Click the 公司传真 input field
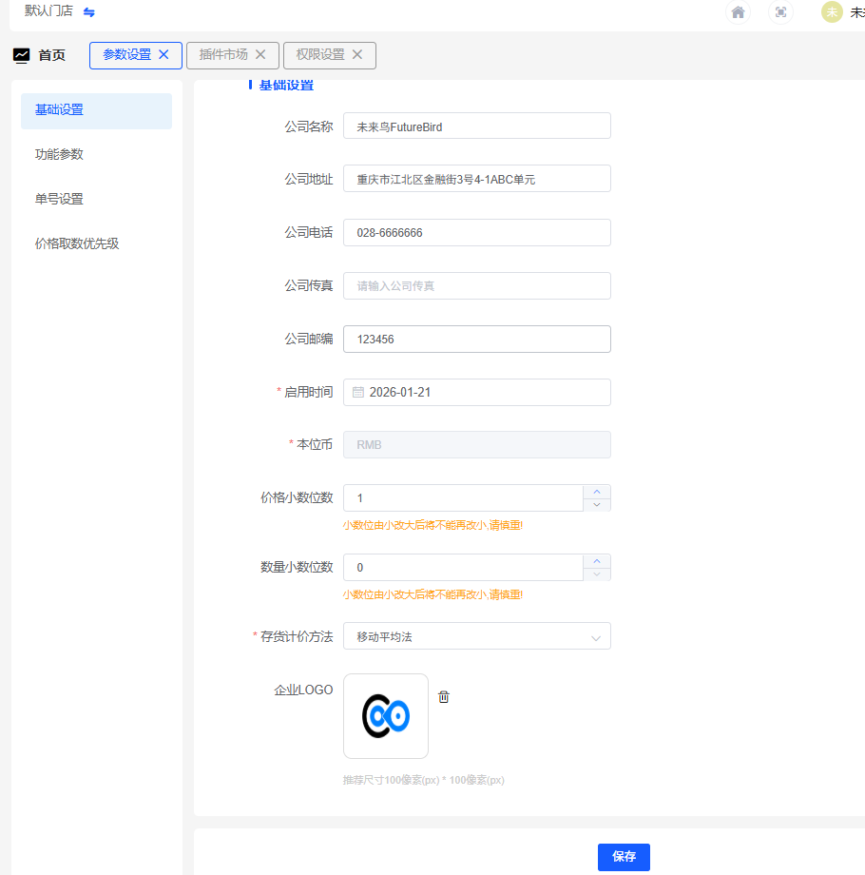This screenshot has width=865, height=875. click(x=476, y=285)
